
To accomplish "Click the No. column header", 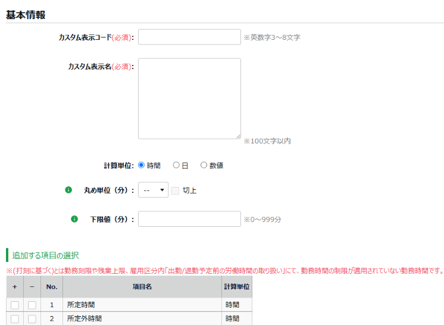I will (x=52, y=287).
